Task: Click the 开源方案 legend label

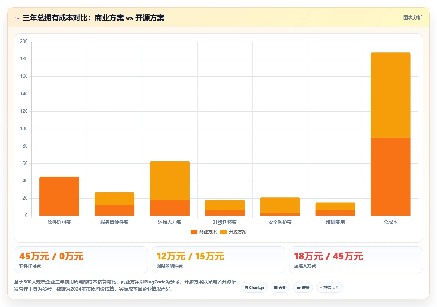Action: click(x=238, y=232)
